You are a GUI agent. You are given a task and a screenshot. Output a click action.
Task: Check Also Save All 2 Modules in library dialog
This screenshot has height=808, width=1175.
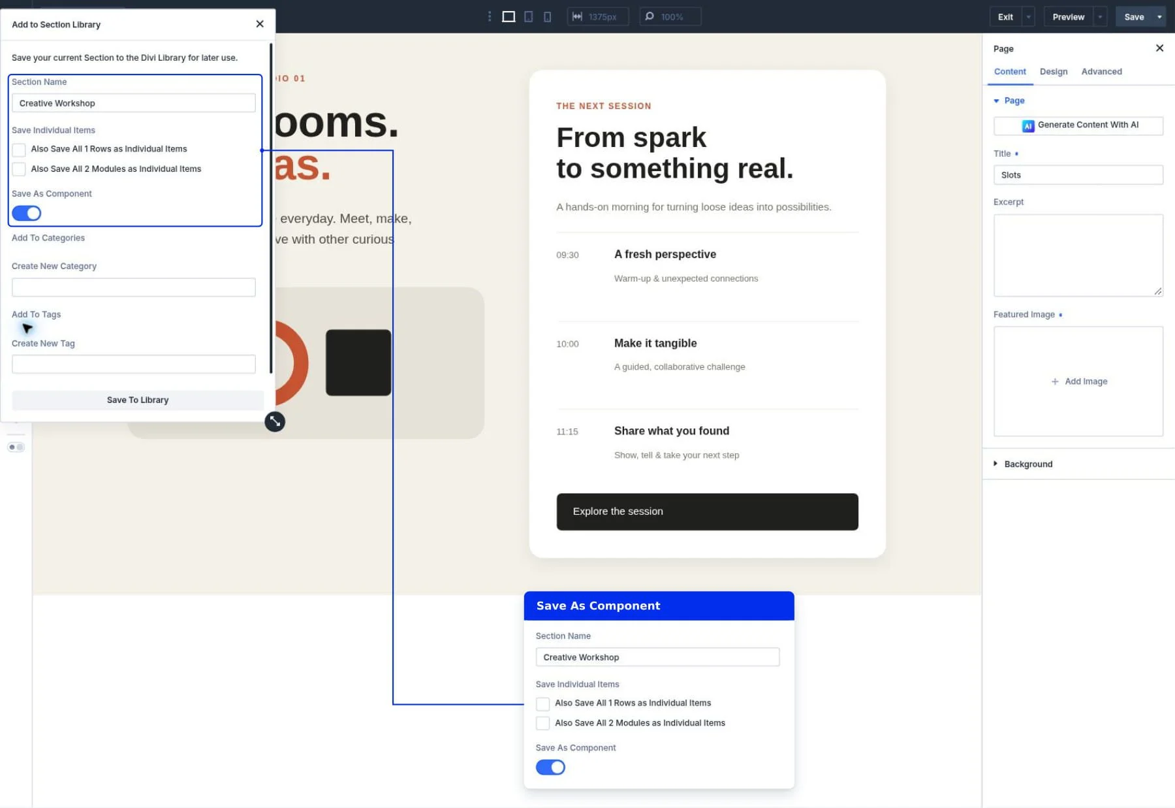19,169
